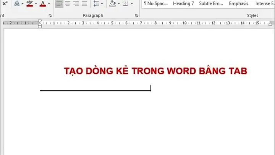The height and width of the screenshot is (155, 275).
Task: Expand Borders dropdown arrow
Action: pos(132,3)
